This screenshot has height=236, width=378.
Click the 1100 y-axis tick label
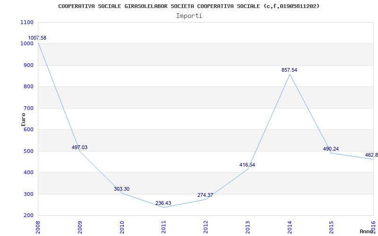(27, 22)
